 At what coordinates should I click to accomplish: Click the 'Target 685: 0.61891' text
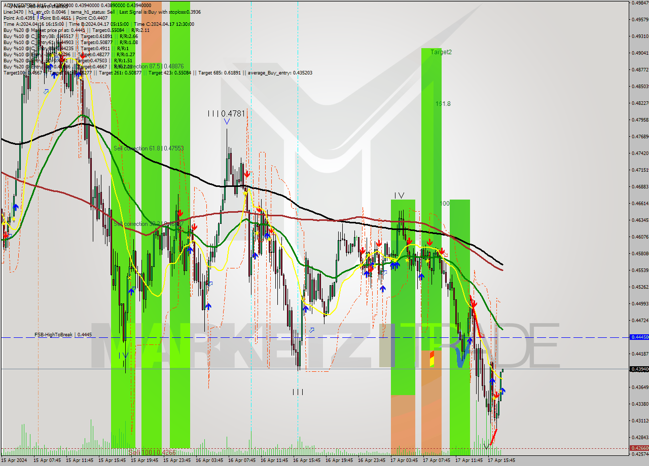[x=220, y=72]
